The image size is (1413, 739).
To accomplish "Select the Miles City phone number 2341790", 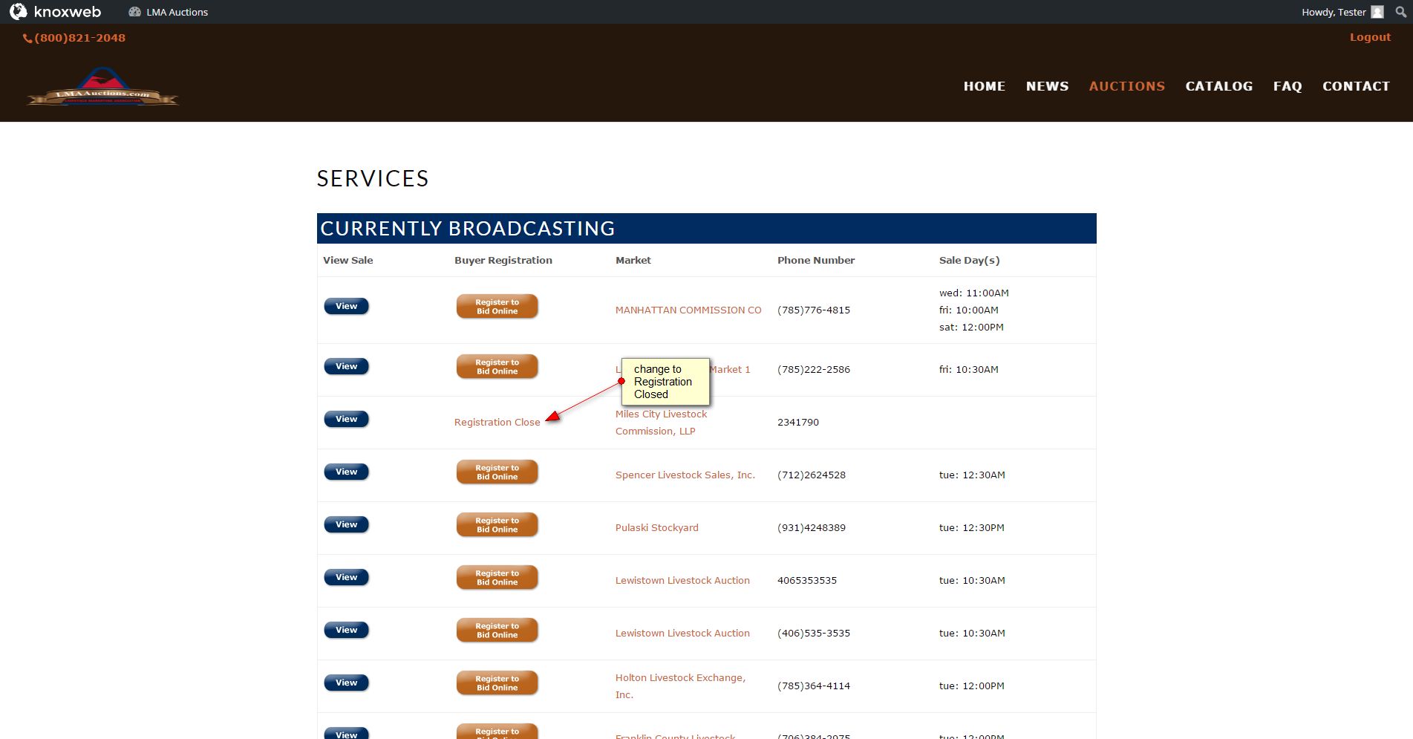I will coord(798,423).
